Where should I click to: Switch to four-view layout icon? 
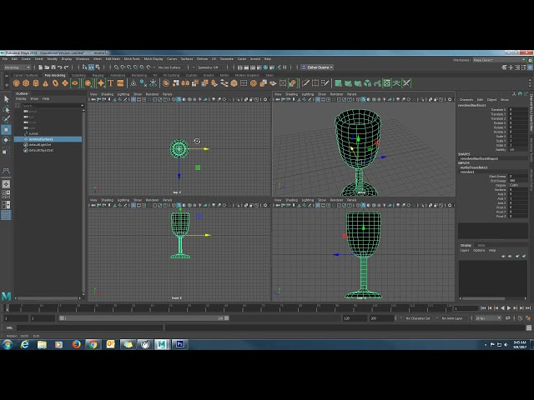point(6,194)
